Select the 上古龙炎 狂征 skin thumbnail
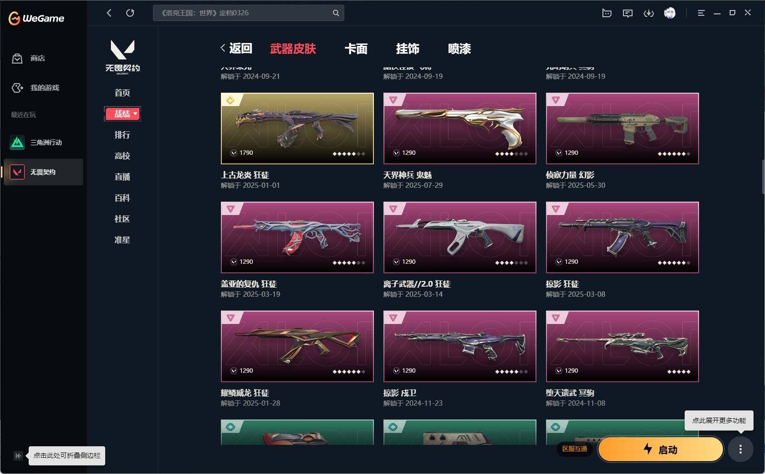Screen dimensions: 765x474 pyautogui.click(x=297, y=129)
